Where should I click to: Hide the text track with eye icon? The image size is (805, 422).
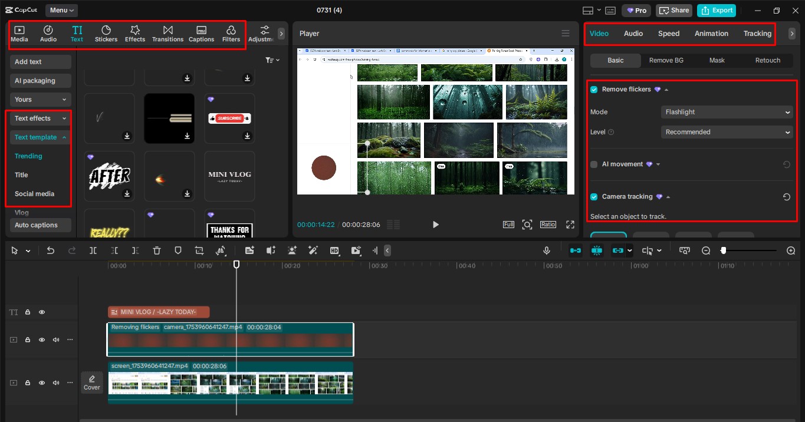(42, 312)
